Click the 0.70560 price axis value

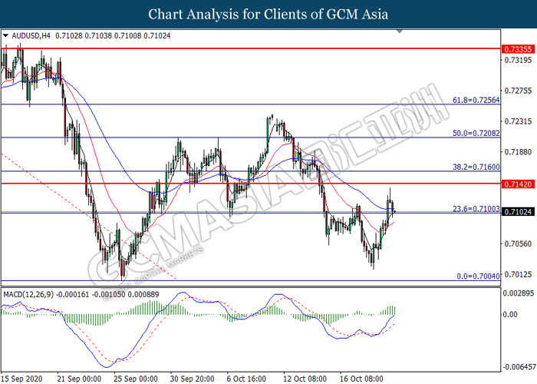click(518, 243)
